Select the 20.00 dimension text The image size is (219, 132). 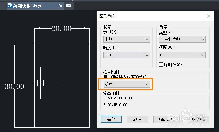click(62, 28)
